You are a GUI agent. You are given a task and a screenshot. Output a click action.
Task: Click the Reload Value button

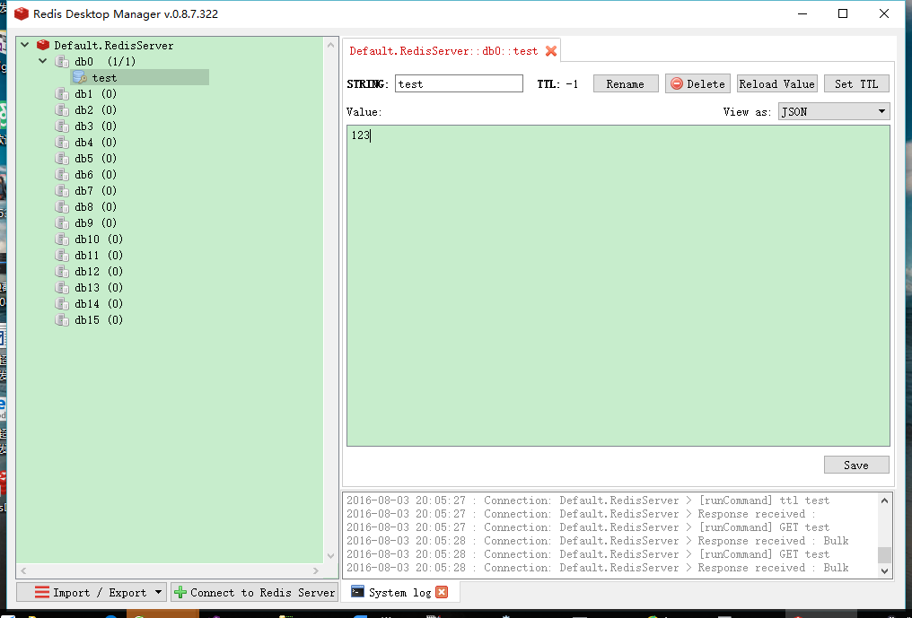tap(776, 83)
